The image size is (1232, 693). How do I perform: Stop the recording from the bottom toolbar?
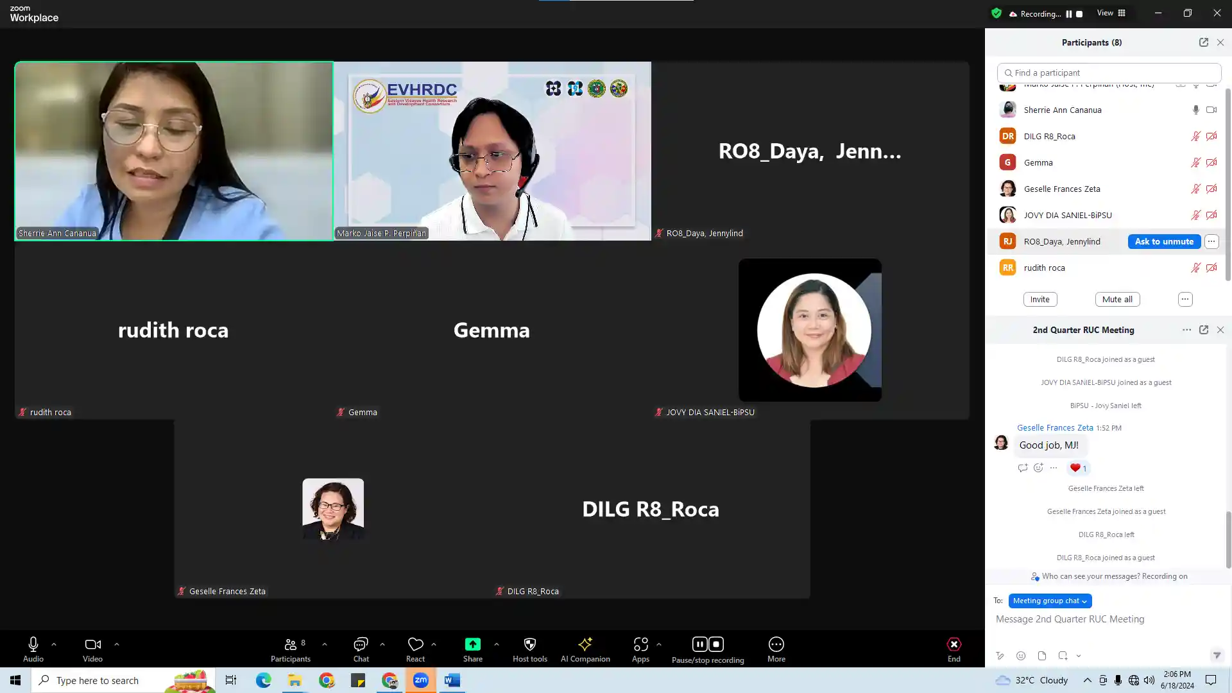(716, 644)
